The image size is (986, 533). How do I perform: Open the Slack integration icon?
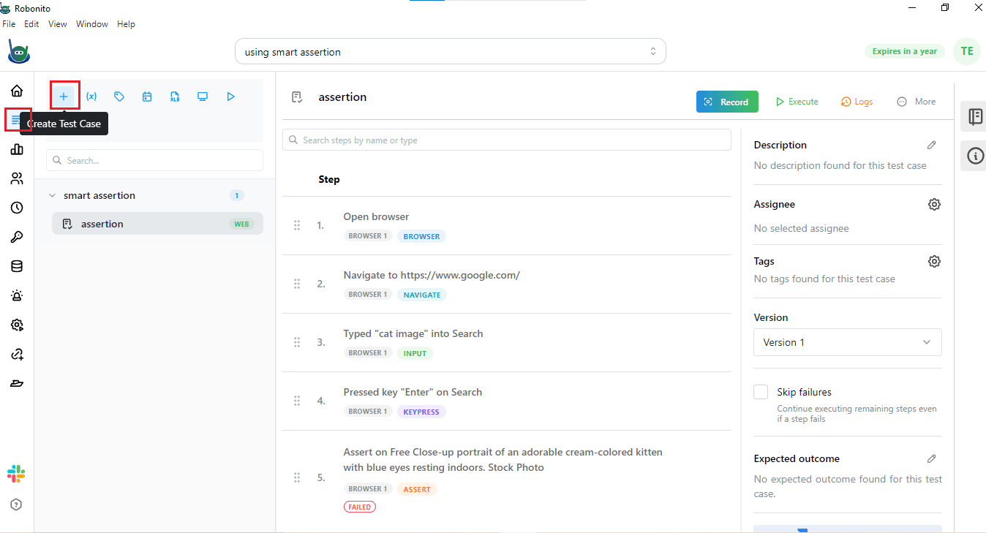pos(16,474)
